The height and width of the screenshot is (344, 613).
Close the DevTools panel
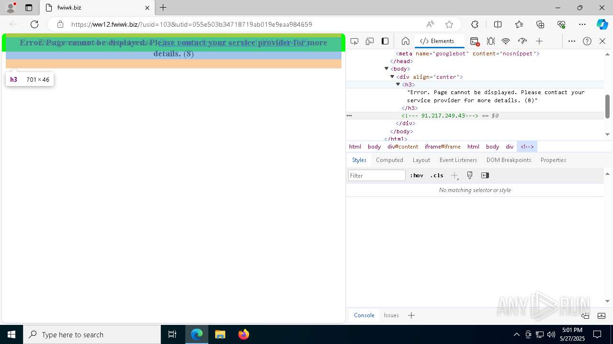602,41
